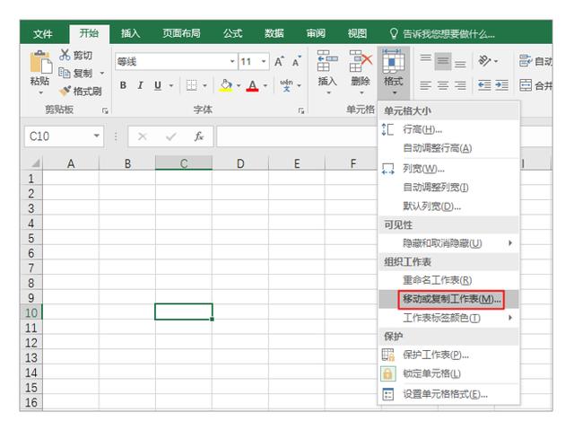Open the font name dropdown (等线)
574x430 pixels.
pyautogui.click(x=232, y=61)
